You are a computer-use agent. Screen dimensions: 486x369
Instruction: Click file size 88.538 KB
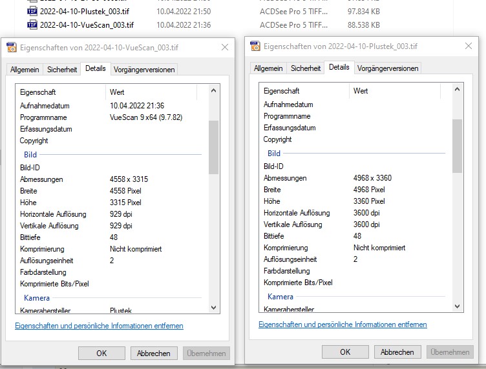coord(364,25)
